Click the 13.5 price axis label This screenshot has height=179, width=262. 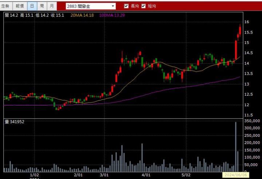(249, 74)
